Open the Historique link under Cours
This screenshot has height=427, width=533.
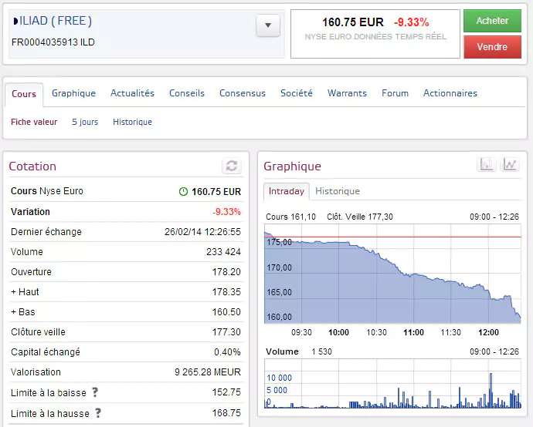point(132,122)
